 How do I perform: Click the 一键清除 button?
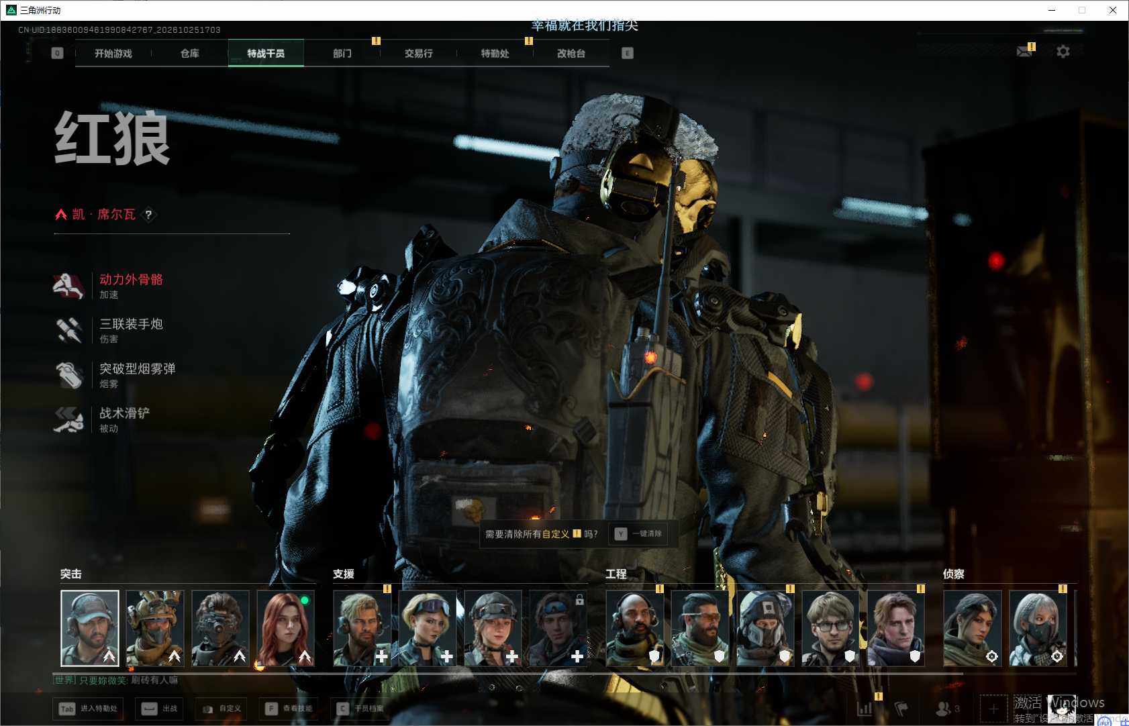(x=638, y=534)
